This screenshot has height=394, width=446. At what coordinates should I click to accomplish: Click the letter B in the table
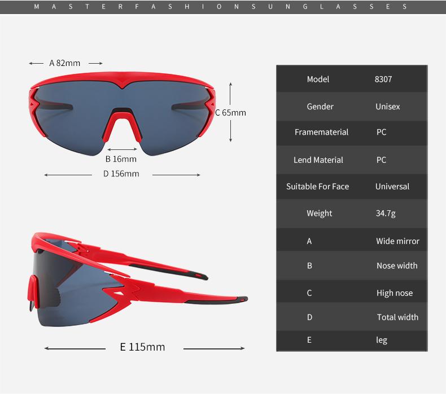[x=309, y=265]
